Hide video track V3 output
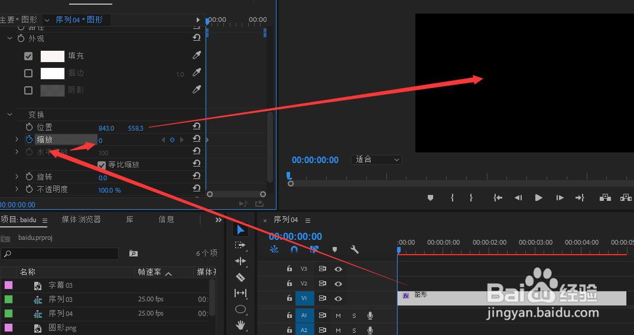 coord(339,269)
